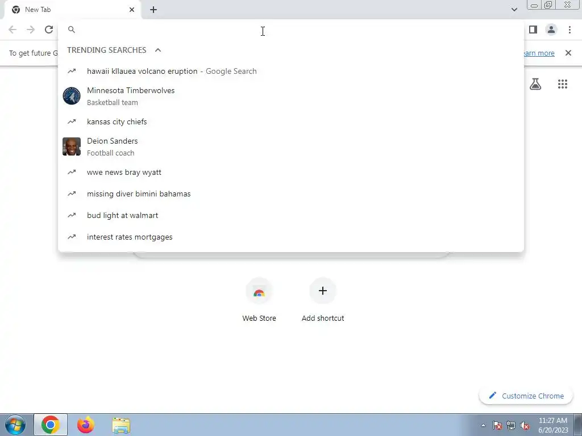Go forward using the forward arrow
The image size is (582, 436).
point(31,30)
